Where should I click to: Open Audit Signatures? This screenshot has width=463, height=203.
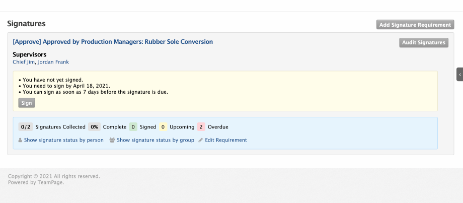tap(423, 43)
